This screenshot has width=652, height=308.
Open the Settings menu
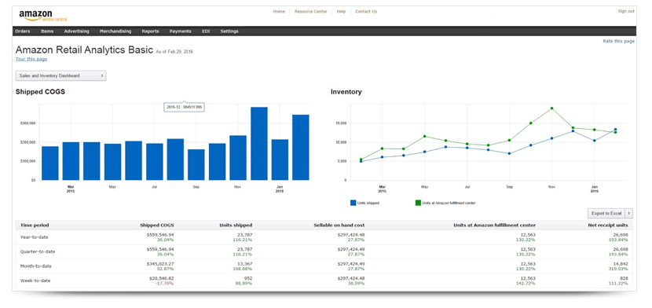(x=229, y=31)
